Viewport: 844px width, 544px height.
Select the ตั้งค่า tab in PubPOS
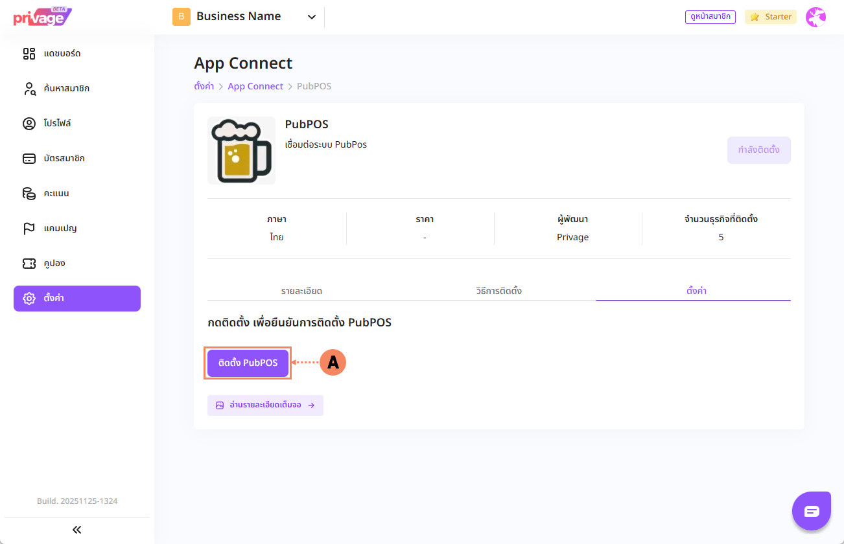(x=696, y=291)
